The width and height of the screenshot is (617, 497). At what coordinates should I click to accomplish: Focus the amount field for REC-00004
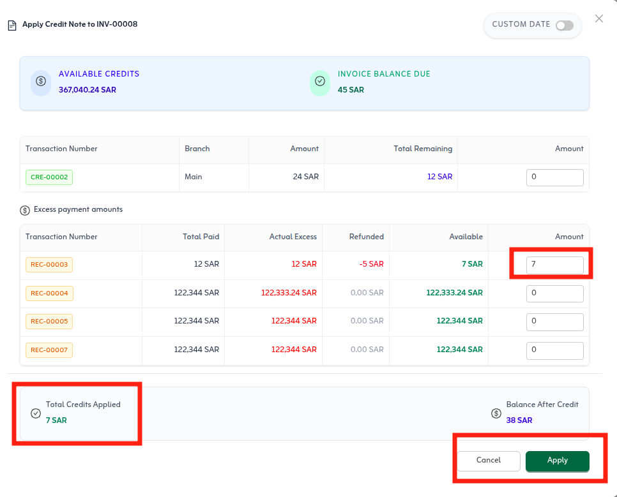(x=555, y=293)
